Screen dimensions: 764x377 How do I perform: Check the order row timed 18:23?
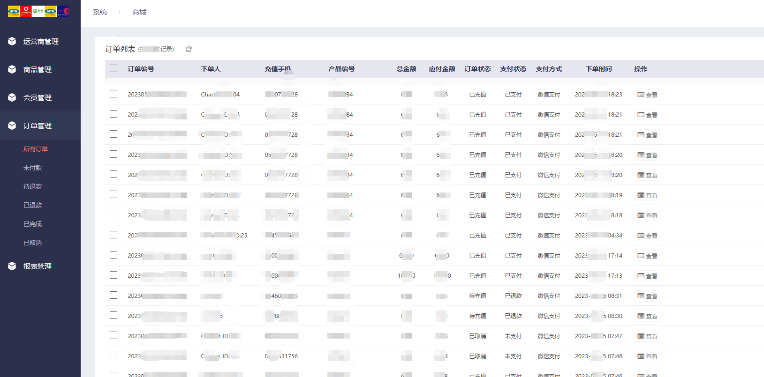(113, 94)
